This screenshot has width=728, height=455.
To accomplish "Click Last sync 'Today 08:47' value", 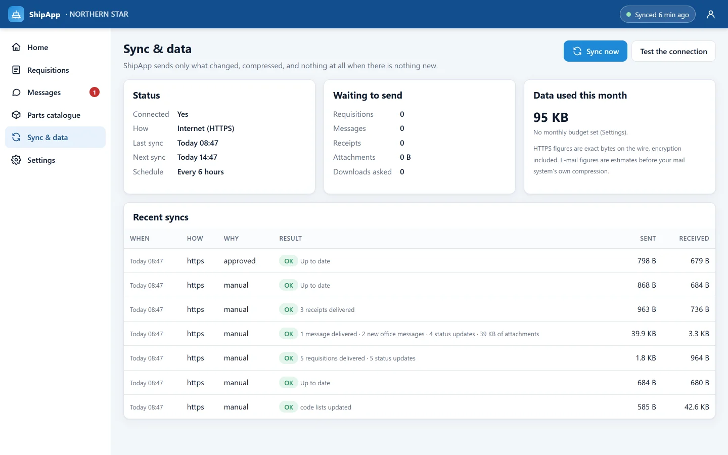I will tap(198, 143).
